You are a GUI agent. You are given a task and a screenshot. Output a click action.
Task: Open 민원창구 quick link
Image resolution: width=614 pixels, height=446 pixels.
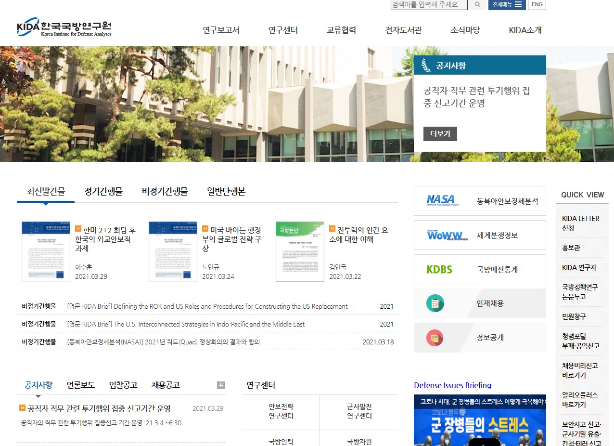point(574,316)
